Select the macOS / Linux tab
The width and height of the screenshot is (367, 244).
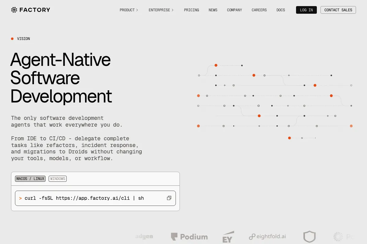tap(30, 179)
